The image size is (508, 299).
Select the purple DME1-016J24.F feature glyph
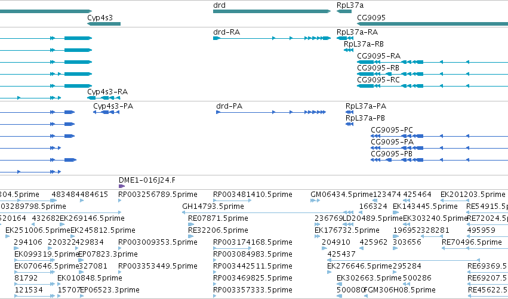tap(122, 186)
